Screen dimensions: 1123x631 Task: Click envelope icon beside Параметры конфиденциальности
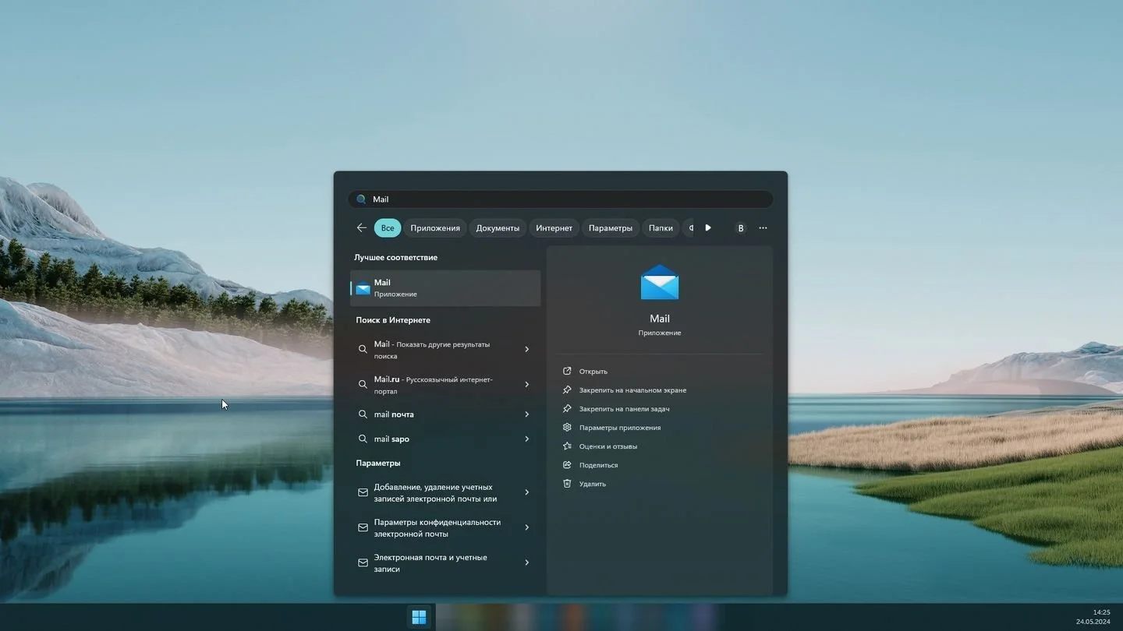[x=363, y=528]
